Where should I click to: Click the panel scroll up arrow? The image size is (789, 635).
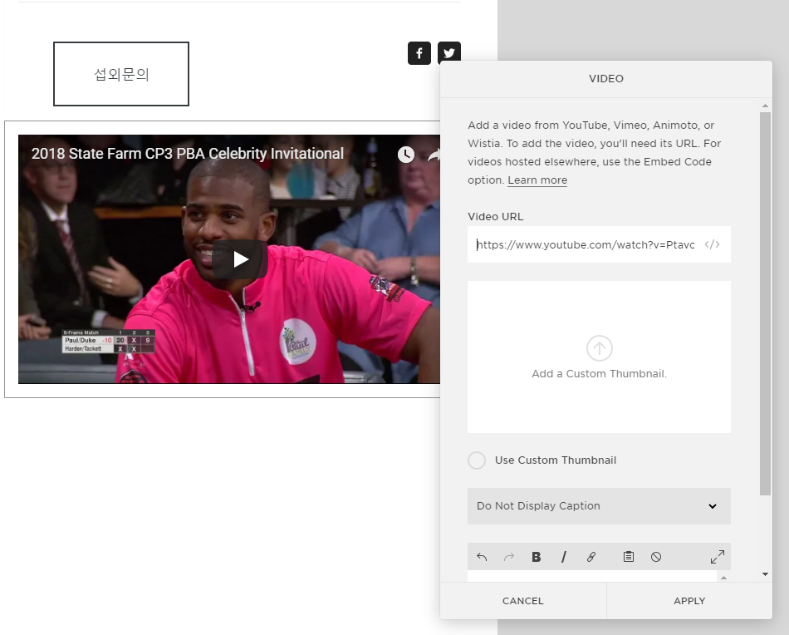click(766, 106)
